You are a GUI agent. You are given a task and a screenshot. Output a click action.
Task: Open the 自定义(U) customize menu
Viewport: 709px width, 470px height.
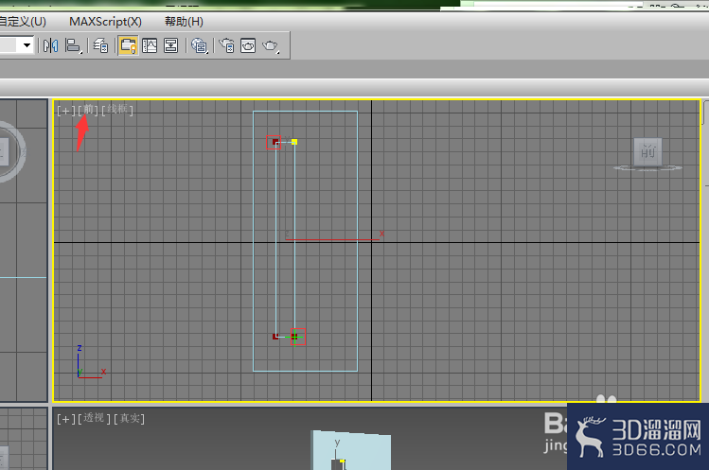[x=23, y=21]
